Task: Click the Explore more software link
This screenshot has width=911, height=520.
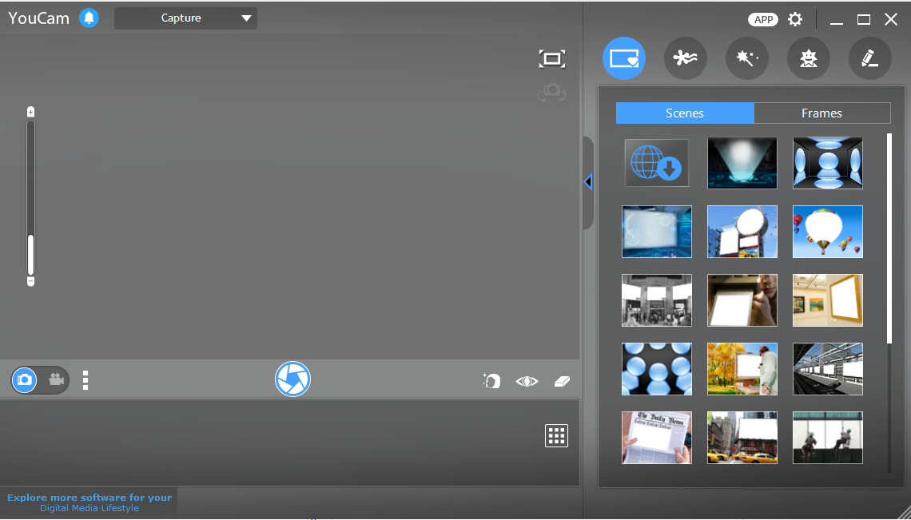Action: pos(90,502)
